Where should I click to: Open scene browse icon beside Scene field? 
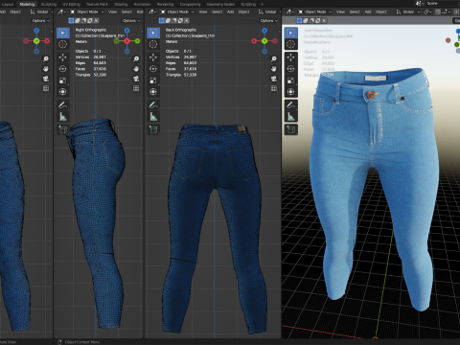coord(419,3)
